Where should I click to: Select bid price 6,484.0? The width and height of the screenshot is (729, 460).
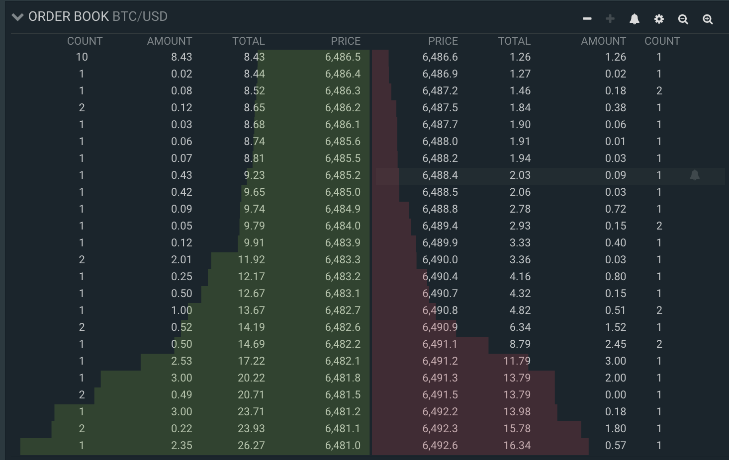(x=343, y=226)
